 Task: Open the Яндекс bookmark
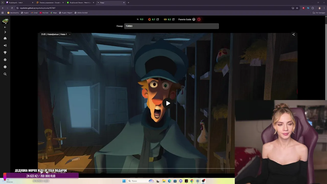(x=25, y=13)
